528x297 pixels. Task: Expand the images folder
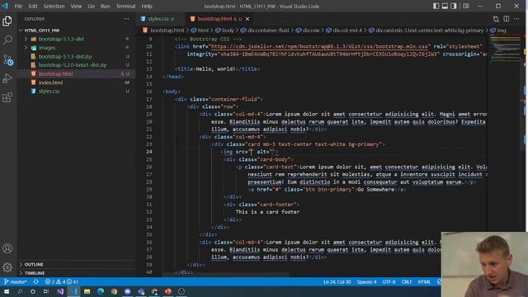pos(26,48)
